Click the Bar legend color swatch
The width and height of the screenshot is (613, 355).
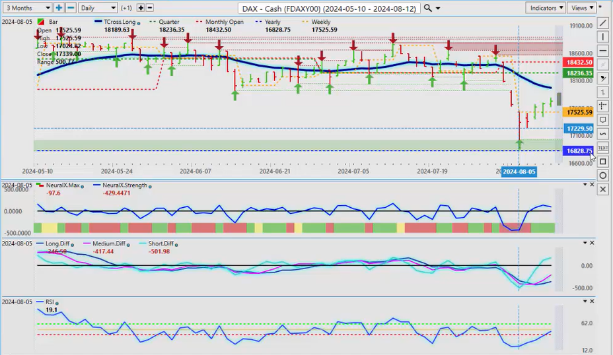pos(43,22)
